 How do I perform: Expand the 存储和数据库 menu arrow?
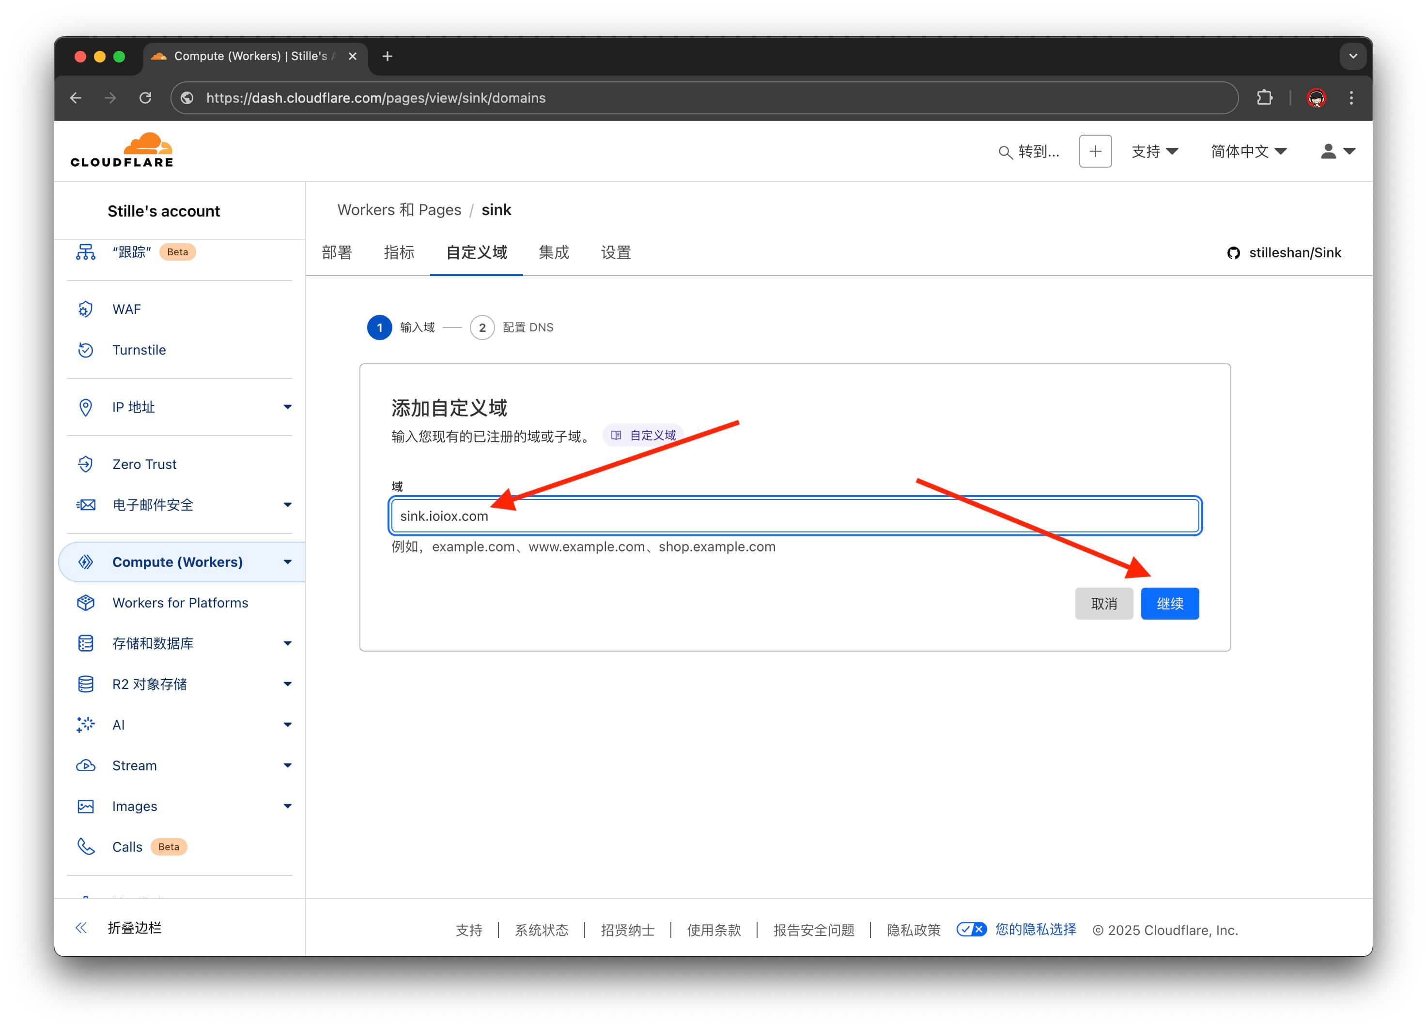[288, 643]
